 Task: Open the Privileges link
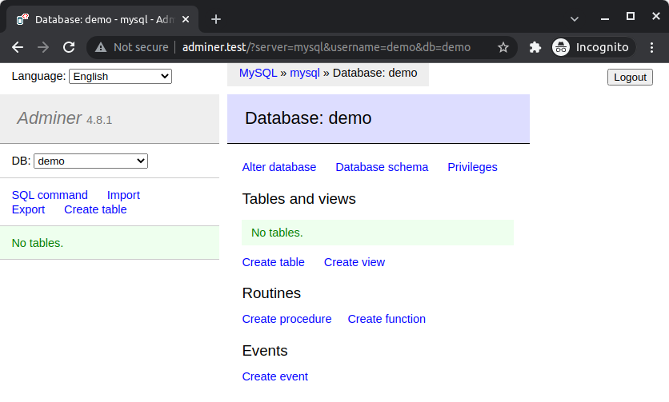[x=472, y=167]
